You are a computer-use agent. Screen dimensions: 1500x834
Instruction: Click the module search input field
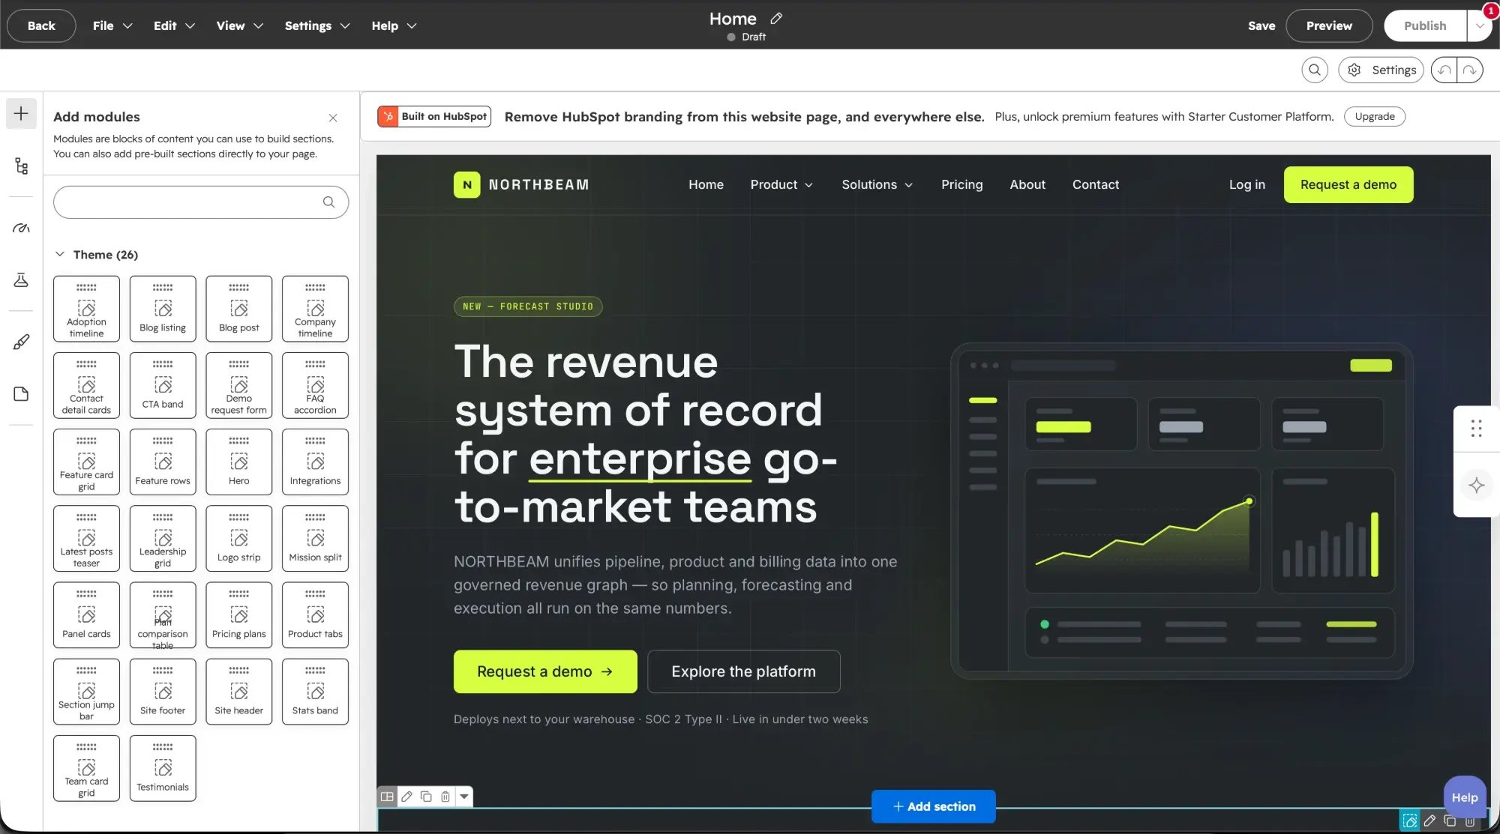(x=201, y=202)
